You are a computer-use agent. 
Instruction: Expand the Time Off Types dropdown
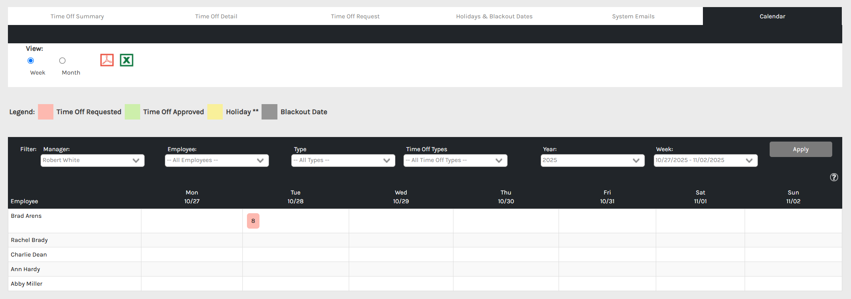[455, 160]
